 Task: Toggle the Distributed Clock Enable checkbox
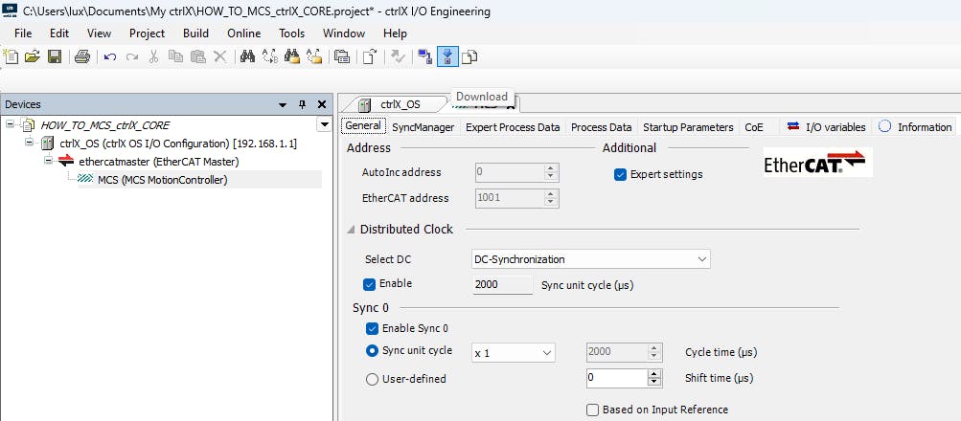[369, 284]
